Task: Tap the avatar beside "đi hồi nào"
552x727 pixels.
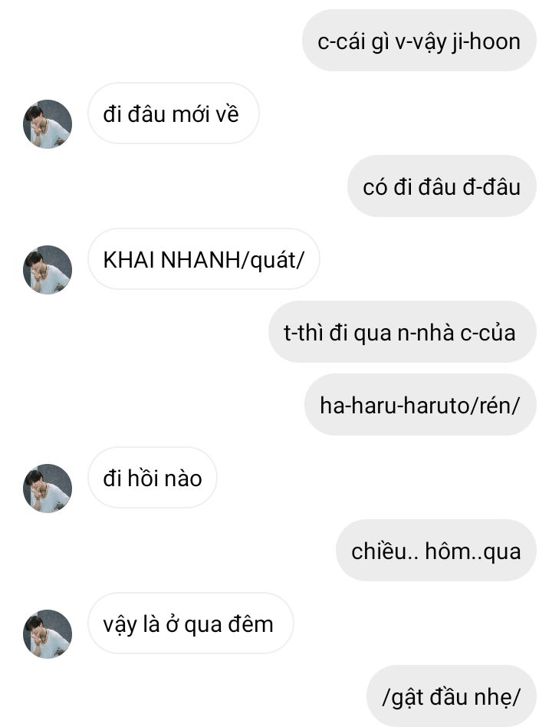Action: (x=48, y=488)
